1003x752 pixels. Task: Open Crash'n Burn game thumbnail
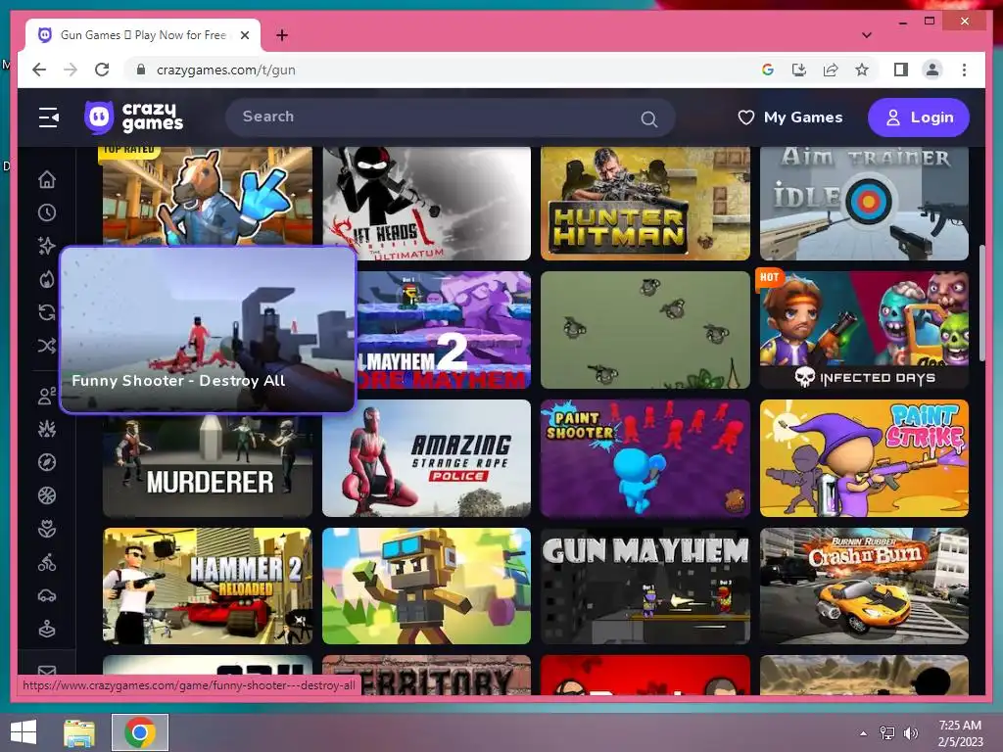[864, 586]
